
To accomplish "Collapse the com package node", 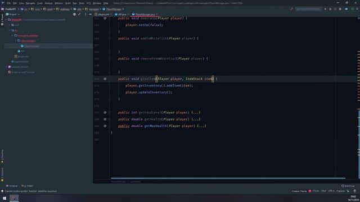I will 12,35.
